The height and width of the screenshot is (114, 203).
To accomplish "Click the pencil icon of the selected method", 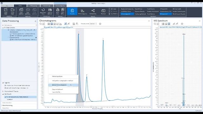I will click(6, 97).
